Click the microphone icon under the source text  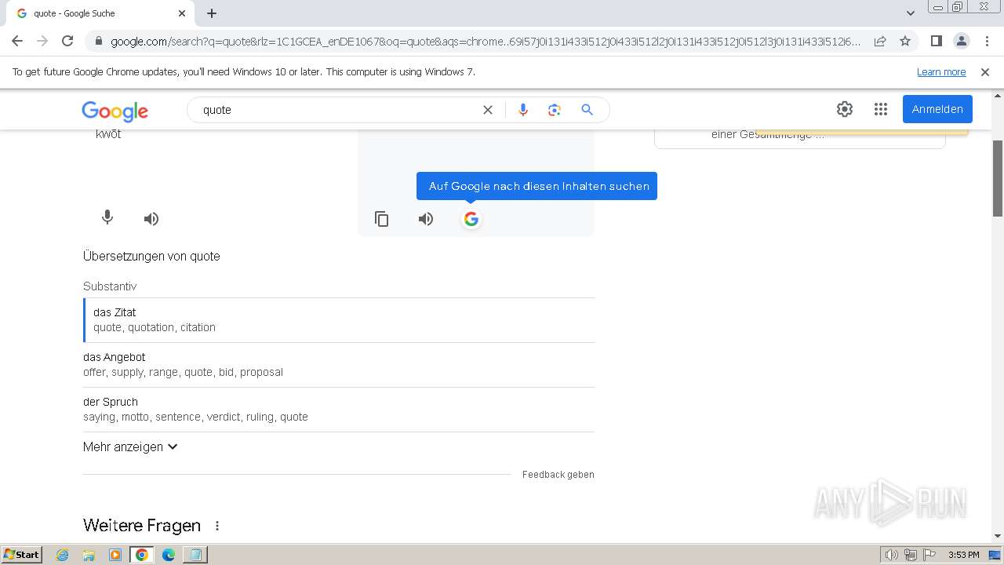(x=107, y=218)
